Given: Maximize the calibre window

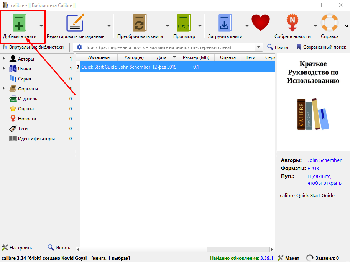Looking at the screenshot, I should click(x=323, y=5).
